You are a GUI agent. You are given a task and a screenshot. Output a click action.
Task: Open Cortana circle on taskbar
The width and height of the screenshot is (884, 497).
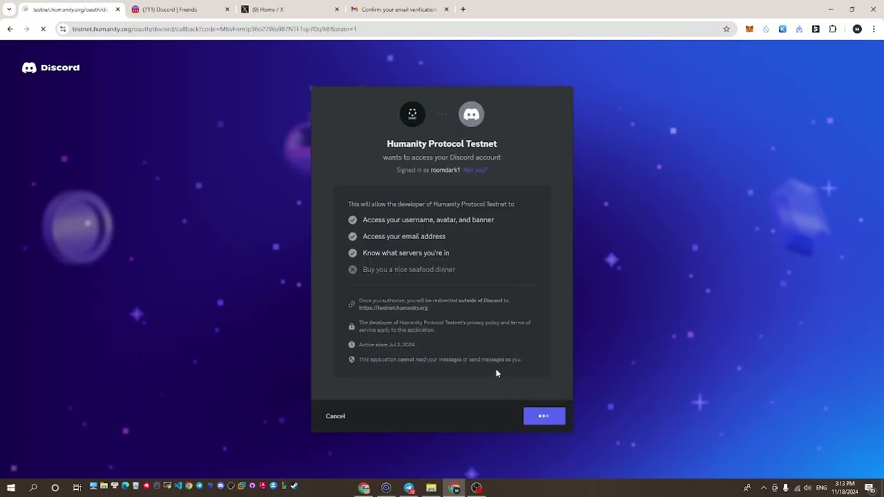tap(55, 488)
